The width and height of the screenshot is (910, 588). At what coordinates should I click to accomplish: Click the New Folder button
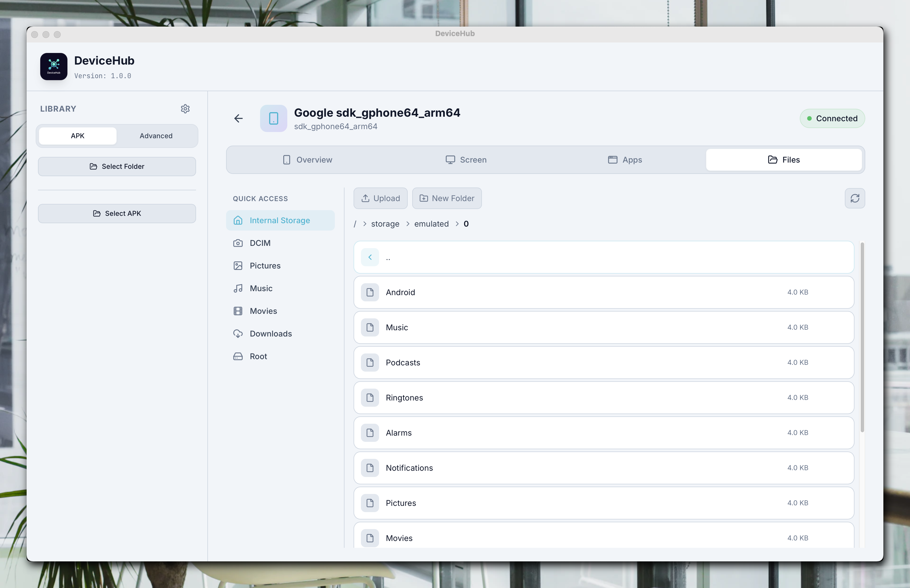[x=447, y=198]
